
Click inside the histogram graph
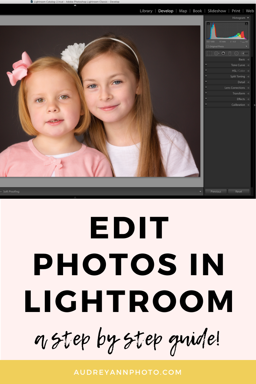click(228, 31)
